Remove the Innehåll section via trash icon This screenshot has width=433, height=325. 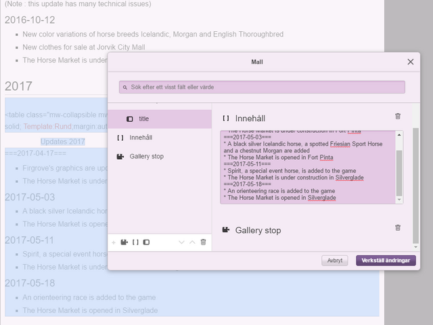[x=398, y=116]
